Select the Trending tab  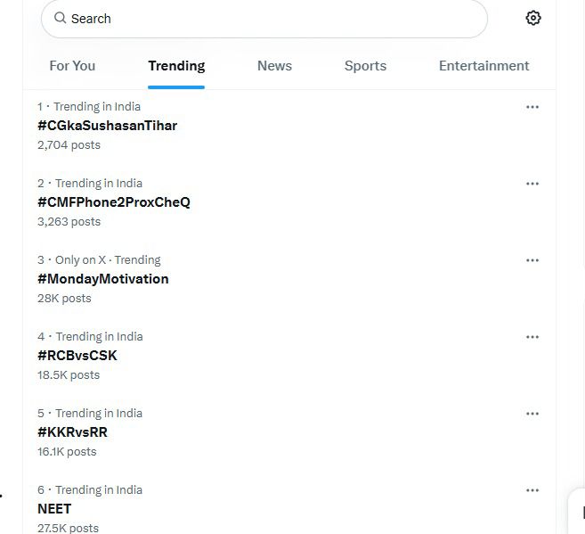[176, 66]
